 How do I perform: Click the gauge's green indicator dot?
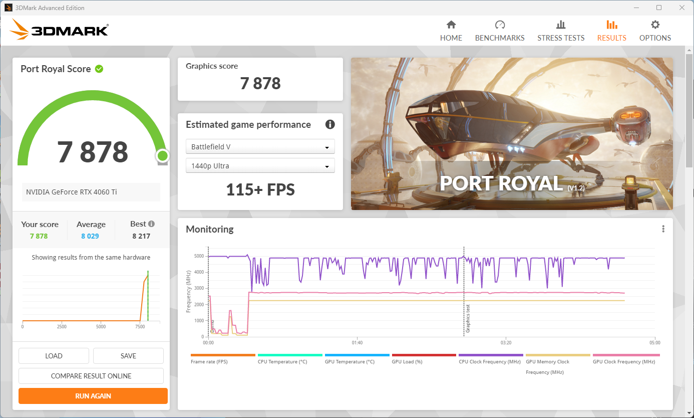point(162,156)
